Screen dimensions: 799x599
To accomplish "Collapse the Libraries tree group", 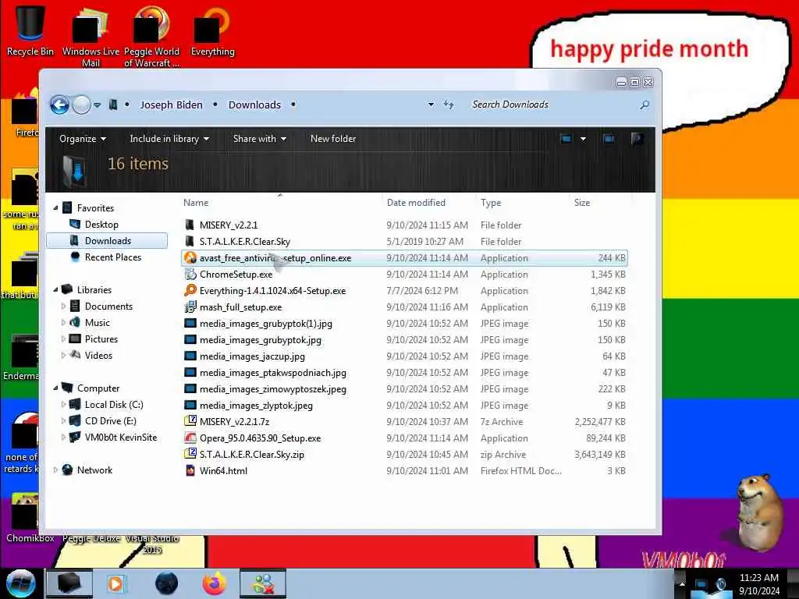I will (x=55, y=290).
